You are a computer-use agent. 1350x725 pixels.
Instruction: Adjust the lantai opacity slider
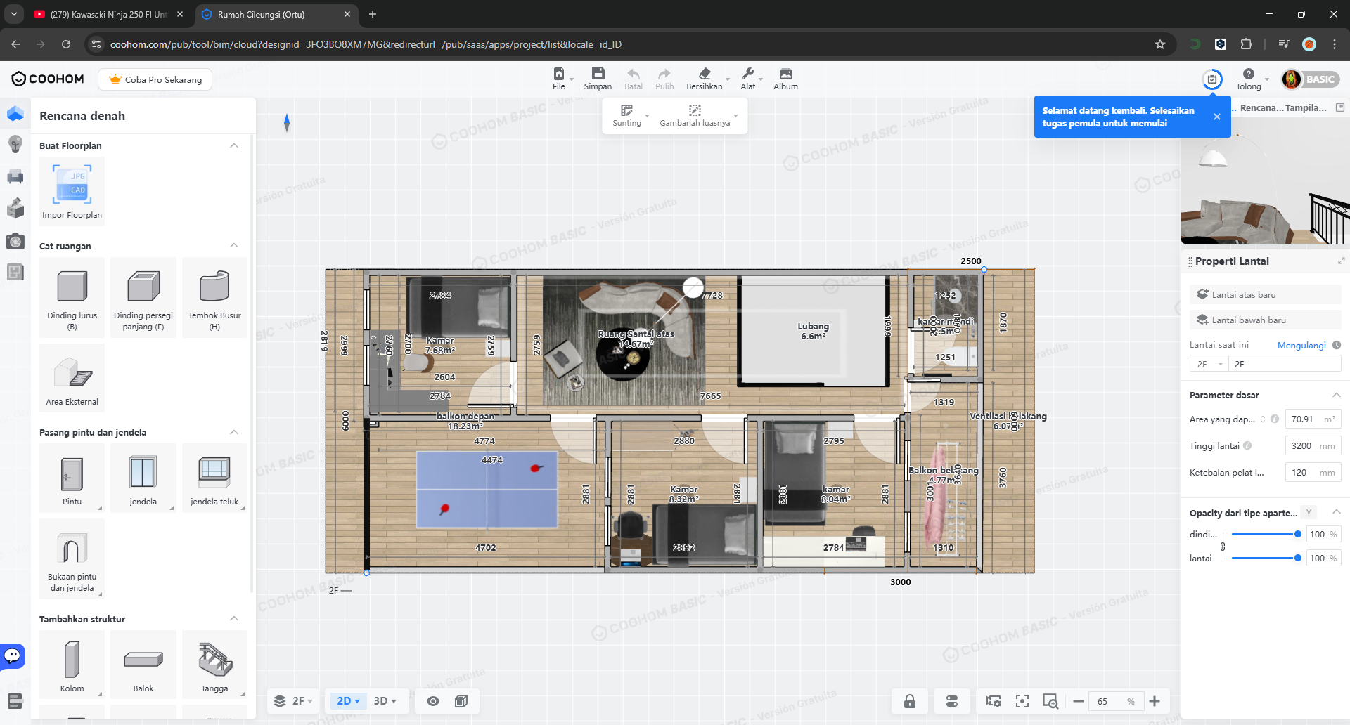point(1297,558)
